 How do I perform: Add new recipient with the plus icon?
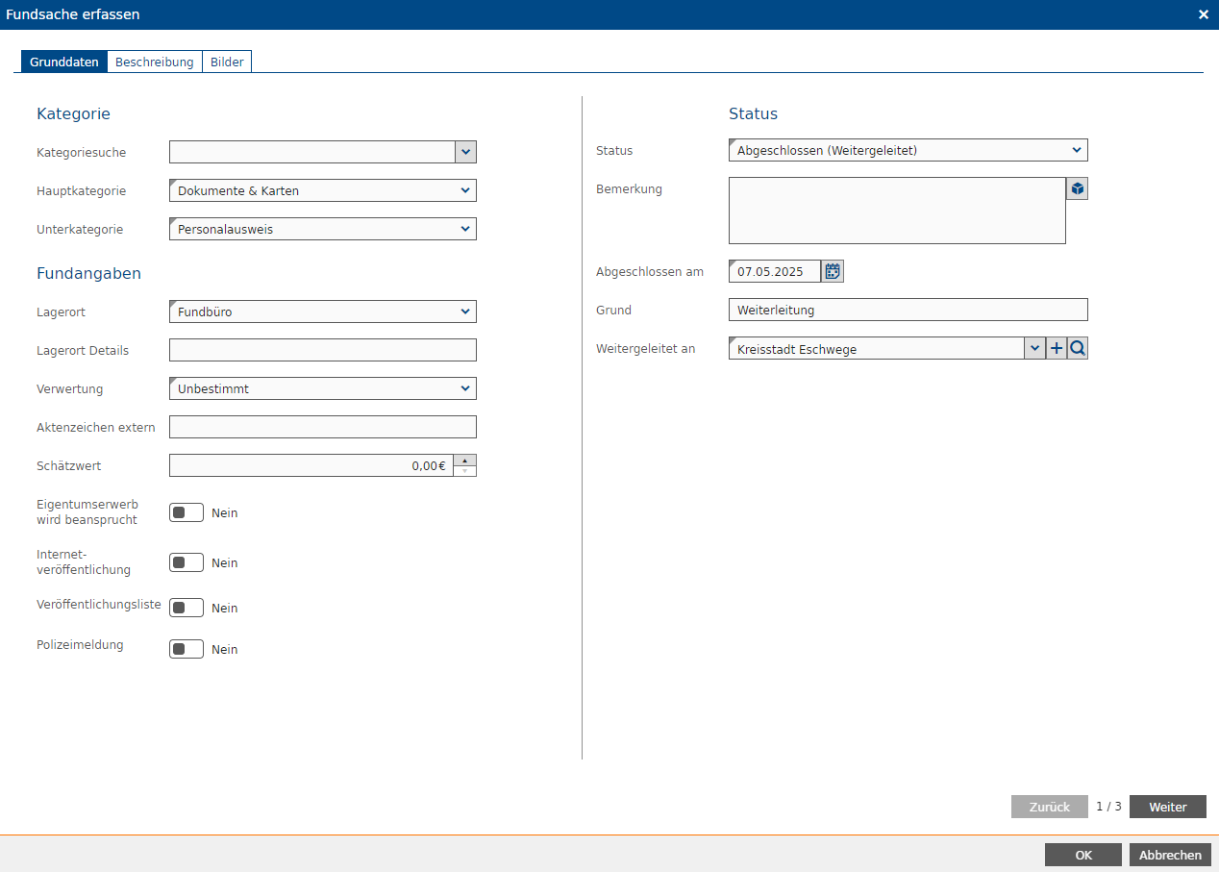point(1057,348)
